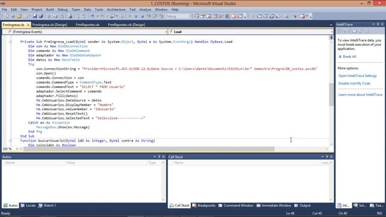Click the Paste icon in toolbar
Image resolution: width=386 pixels, height=217 pixels.
click(x=62, y=16)
